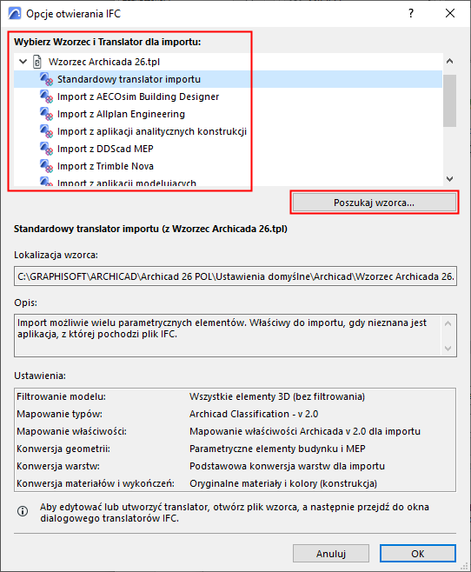Image resolution: width=471 pixels, height=572 pixels.
Task: Click the Lokalizacja wzorca path field
Action: pos(235,276)
